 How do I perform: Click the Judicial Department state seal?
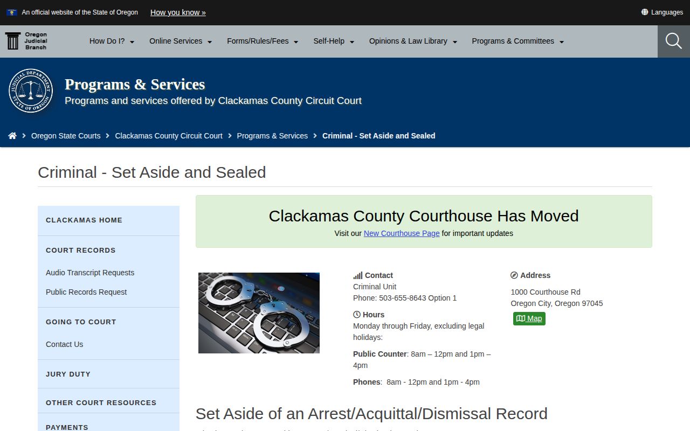(31, 91)
